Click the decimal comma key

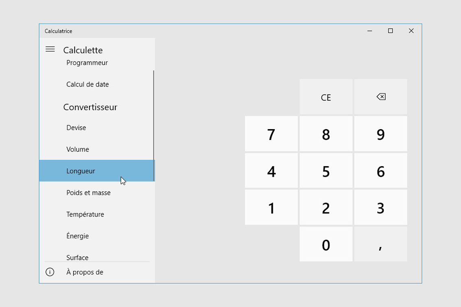(x=381, y=244)
